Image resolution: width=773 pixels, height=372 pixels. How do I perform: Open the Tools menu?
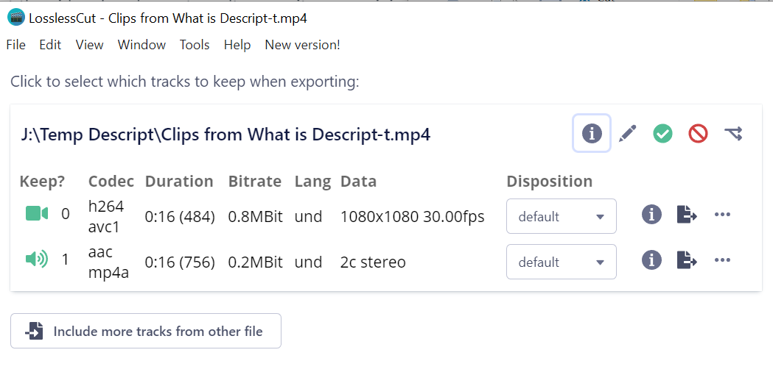tap(195, 45)
